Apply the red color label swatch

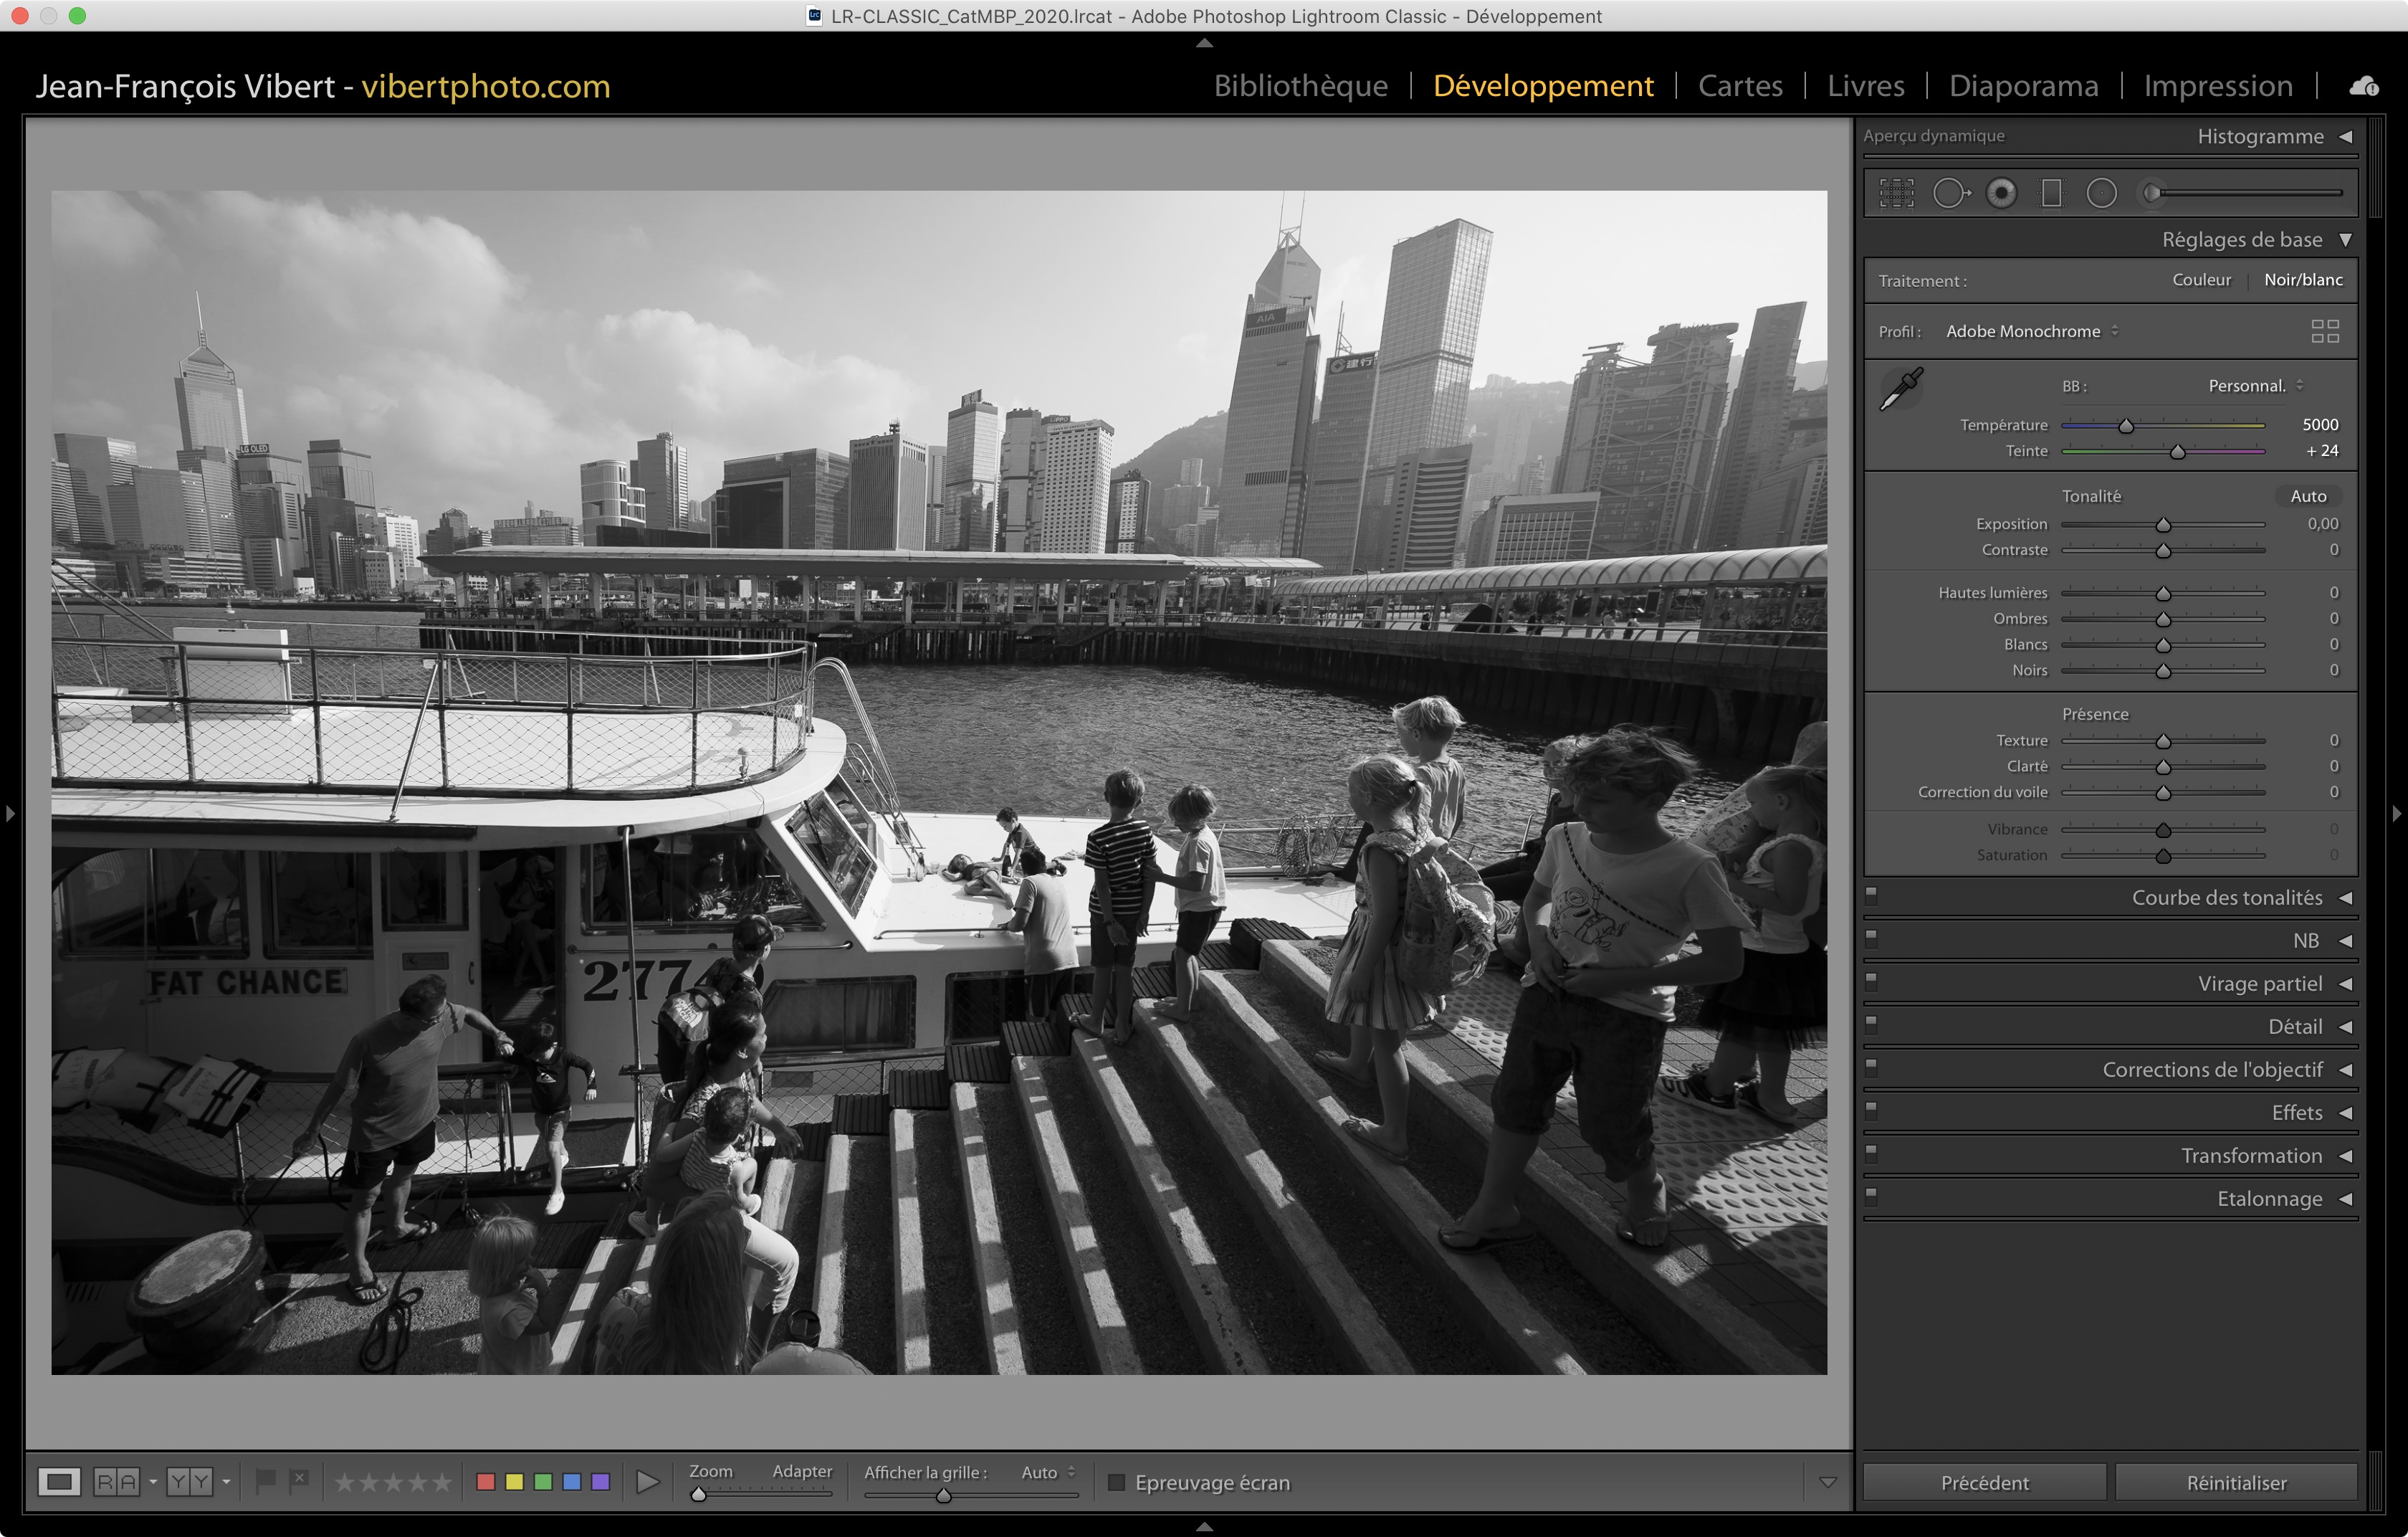486,1481
